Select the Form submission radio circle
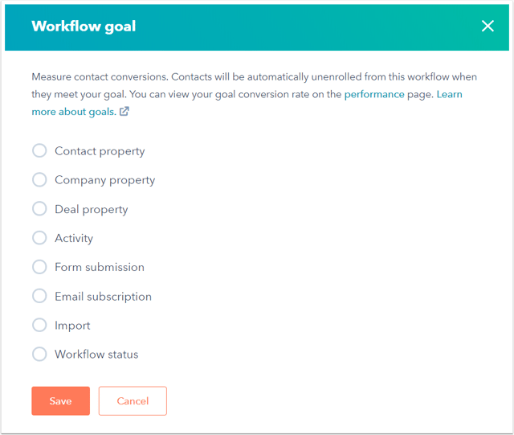The height and width of the screenshot is (435, 514). pos(39,267)
